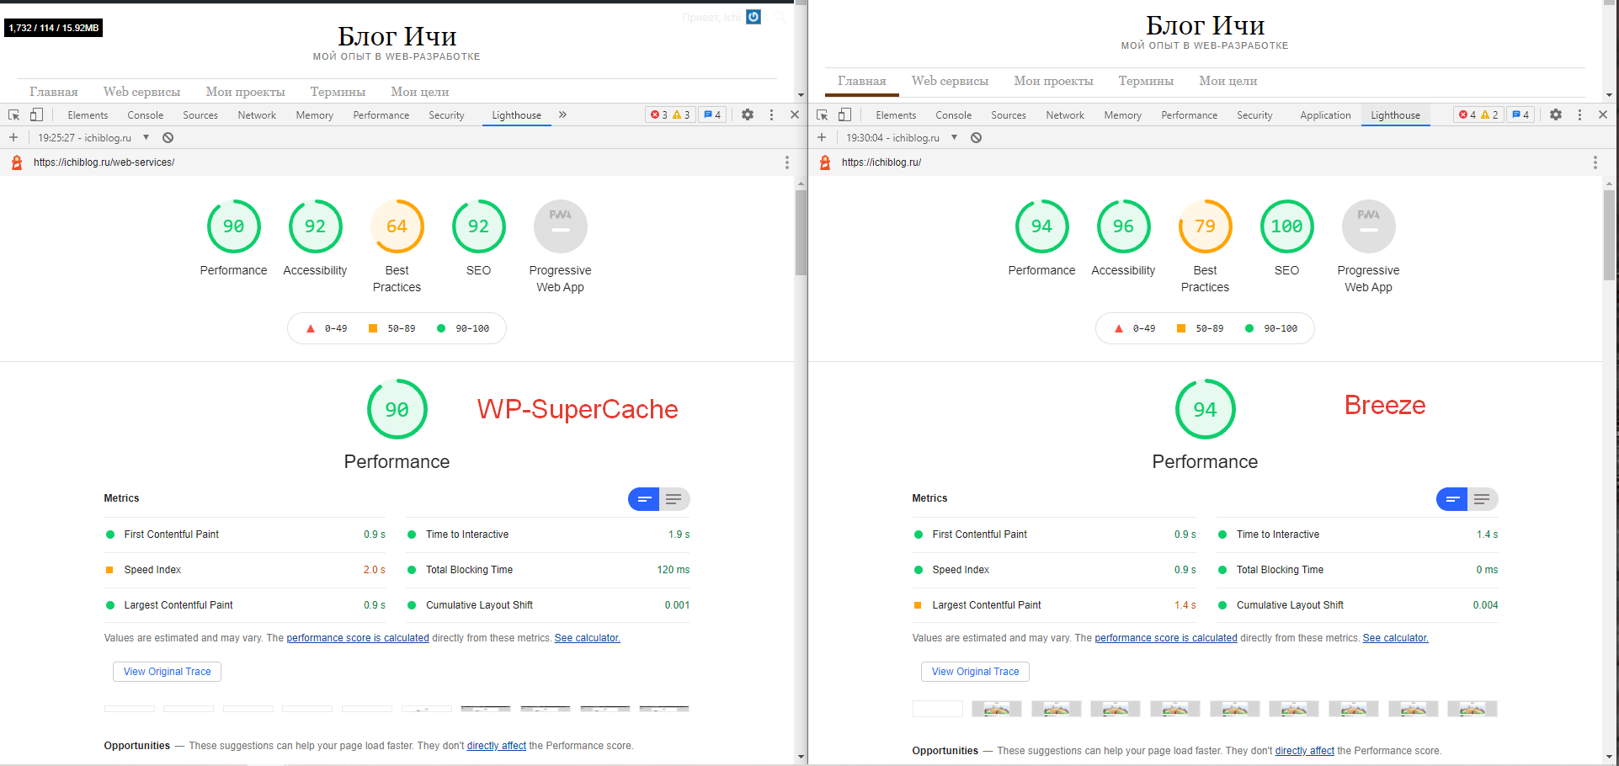Toggle device toolbar icon in left DevTools
The image size is (1619, 766).
pos(36,115)
